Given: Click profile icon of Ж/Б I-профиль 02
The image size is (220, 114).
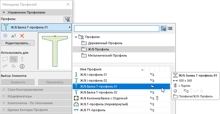Looking at the screenshot, I should (76, 81).
